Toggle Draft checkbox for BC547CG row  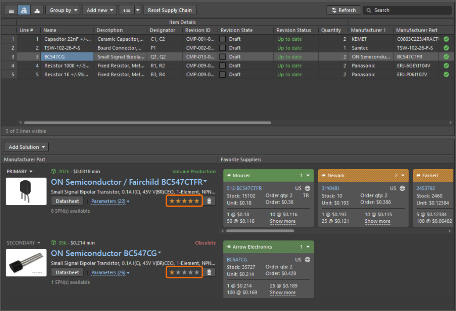tap(223, 57)
